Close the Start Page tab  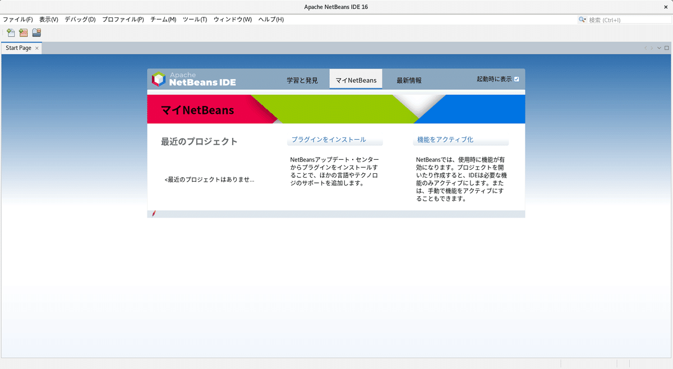pyautogui.click(x=37, y=48)
